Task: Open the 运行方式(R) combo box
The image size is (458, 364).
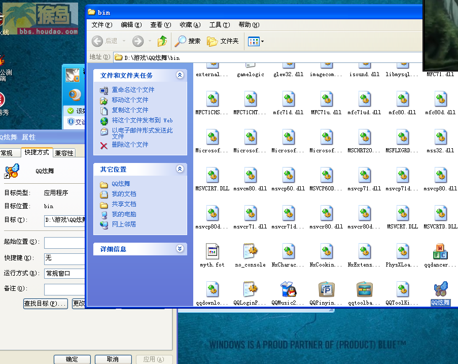Action: (64, 273)
